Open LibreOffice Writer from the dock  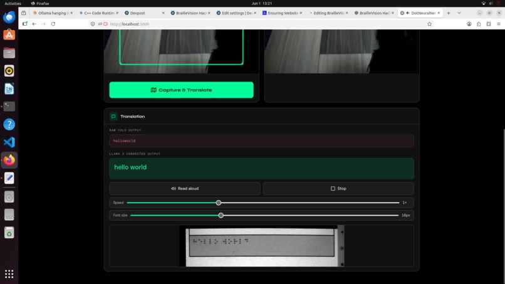pos(9,88)
